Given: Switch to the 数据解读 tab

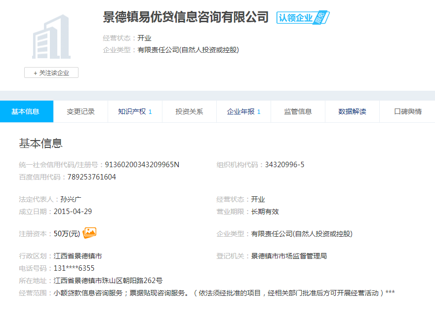Looking at the screenshot, I should 352,111.
